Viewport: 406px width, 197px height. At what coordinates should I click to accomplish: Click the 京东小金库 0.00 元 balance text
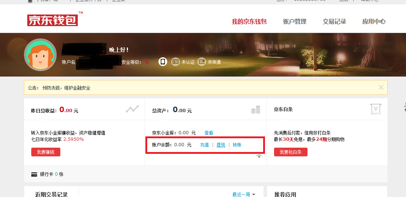point(174,133)
